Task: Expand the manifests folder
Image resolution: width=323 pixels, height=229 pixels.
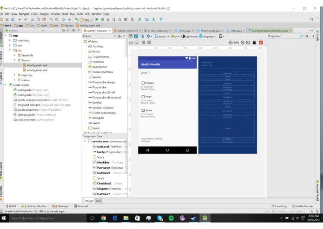Action: pyautogui.click(x=10, y=40)
